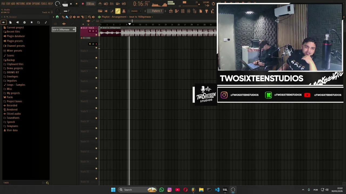Toggle overdub blend recording
The image size is (346, 194).
click(x=118, y=4)
